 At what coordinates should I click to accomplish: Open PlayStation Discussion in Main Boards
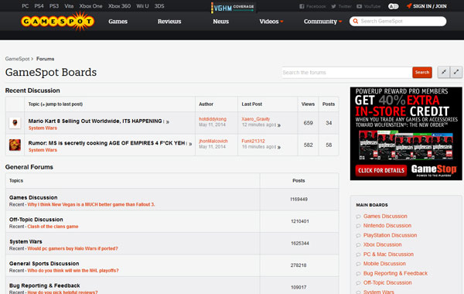390,235
